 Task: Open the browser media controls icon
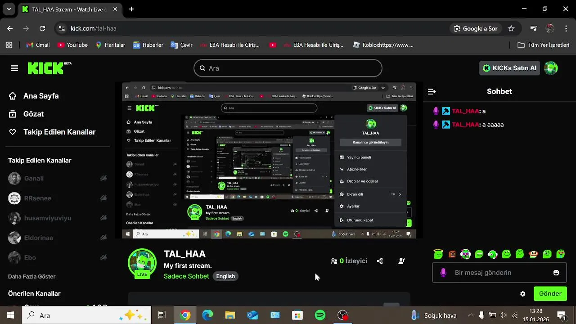[x=534, y=28]
